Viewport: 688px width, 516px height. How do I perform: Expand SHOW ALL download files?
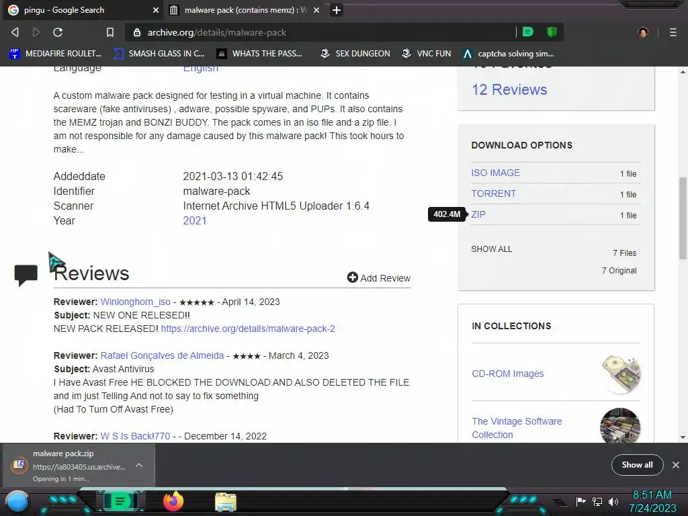[491, 249]
